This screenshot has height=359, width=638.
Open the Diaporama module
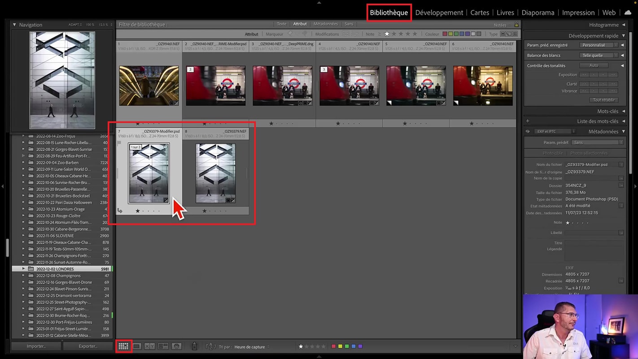click(538, 13)
